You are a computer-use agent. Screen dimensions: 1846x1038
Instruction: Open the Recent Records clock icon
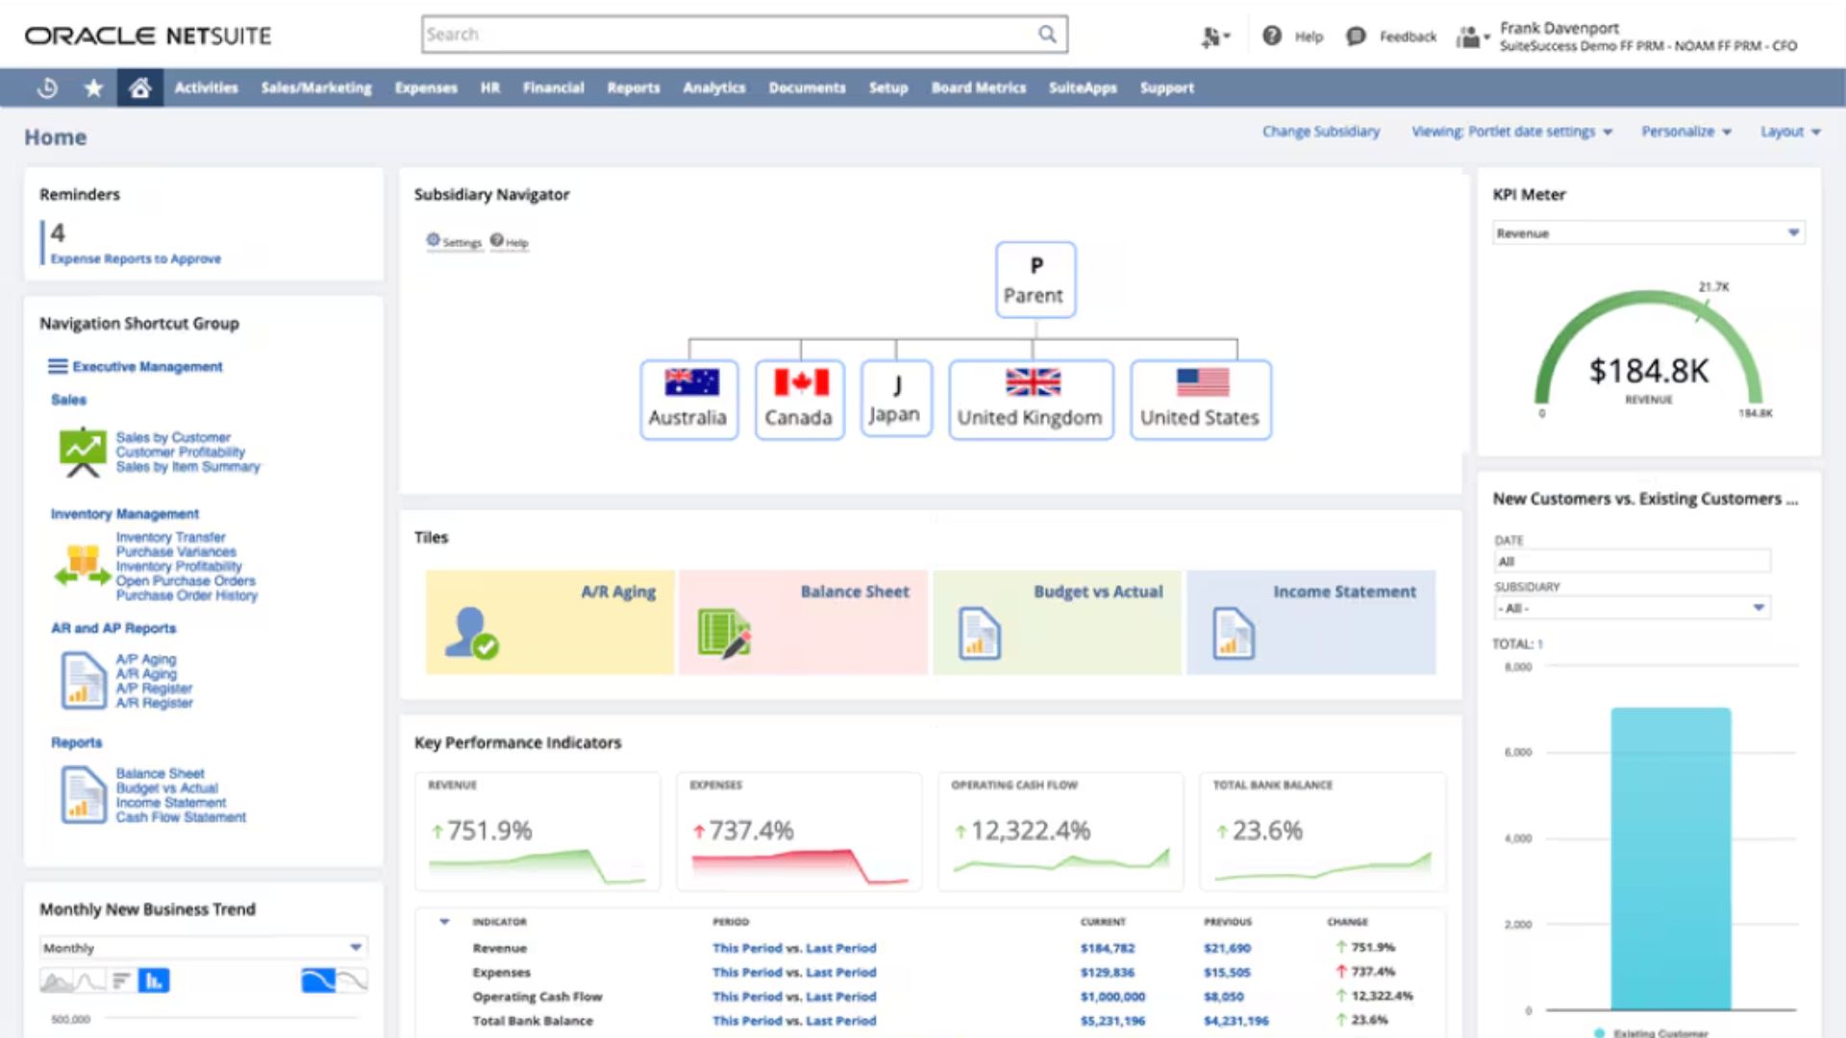click(47, 88)
